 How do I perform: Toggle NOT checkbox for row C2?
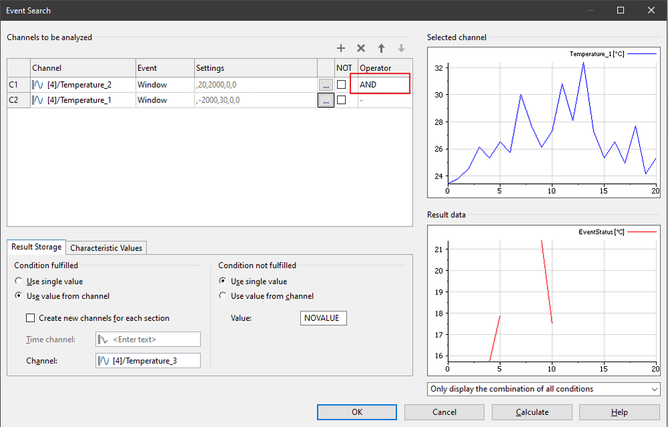pos(342,100)
